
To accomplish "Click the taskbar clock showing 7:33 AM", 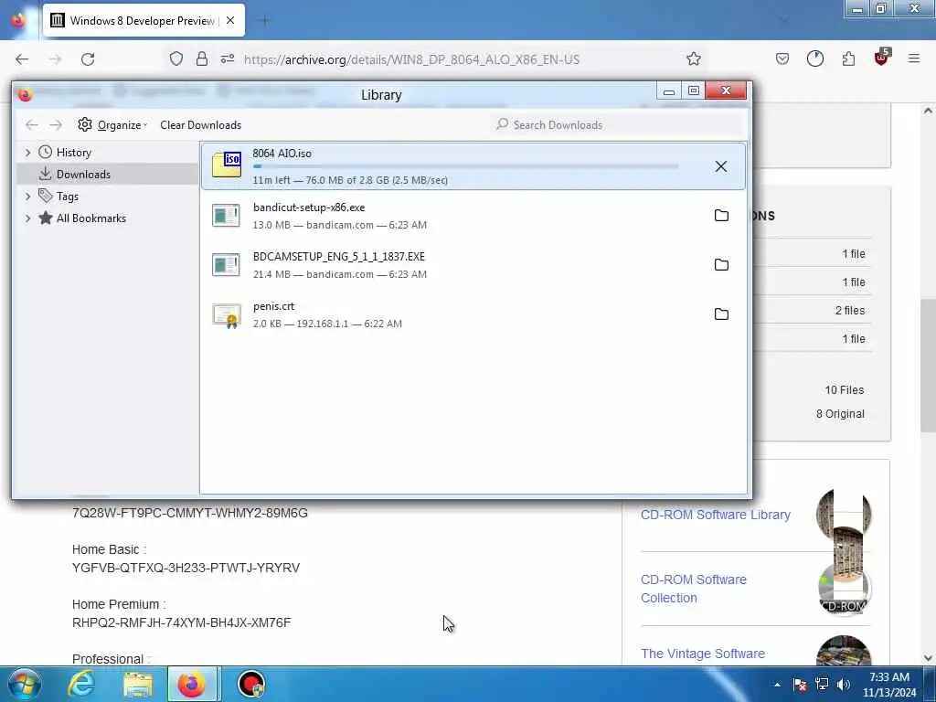I will pyautogui.click(x=888, y=685).
